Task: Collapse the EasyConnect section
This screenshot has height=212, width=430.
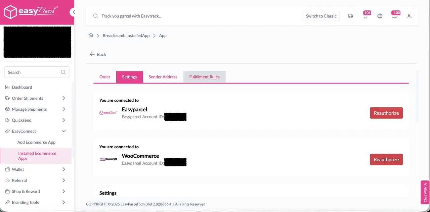Action: click(63, 131)
